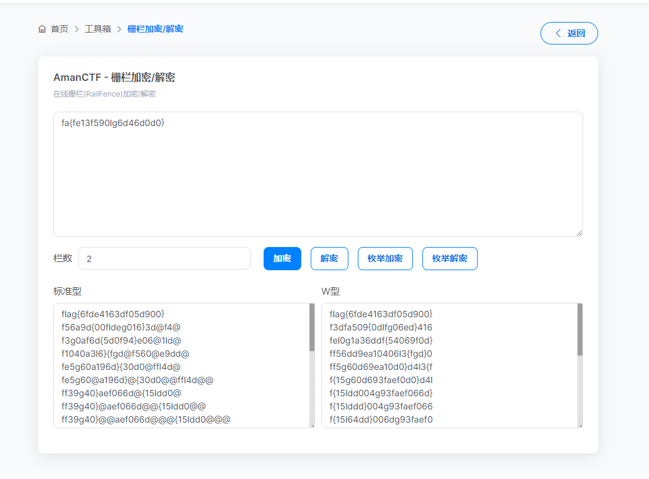Click the back chevron icon inside 返回 button
Screen dimensions: 649x479
tap(559, 33)
